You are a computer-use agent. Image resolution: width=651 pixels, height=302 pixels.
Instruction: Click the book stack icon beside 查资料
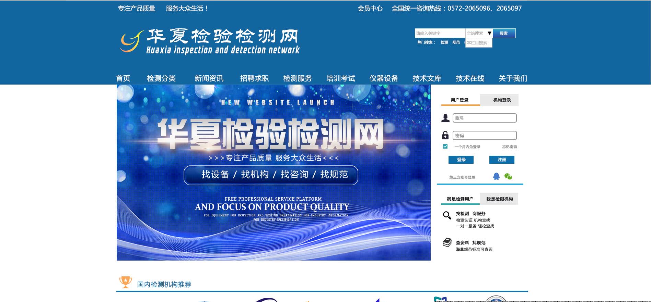tap(447, 243)
